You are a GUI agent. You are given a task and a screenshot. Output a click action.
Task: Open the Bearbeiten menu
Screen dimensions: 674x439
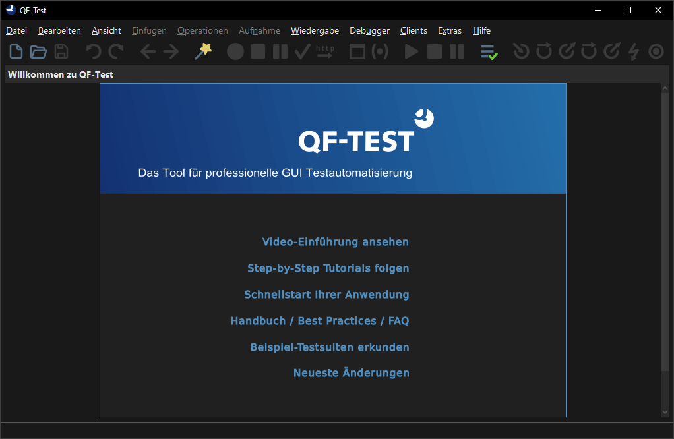(x=59, y=30)
